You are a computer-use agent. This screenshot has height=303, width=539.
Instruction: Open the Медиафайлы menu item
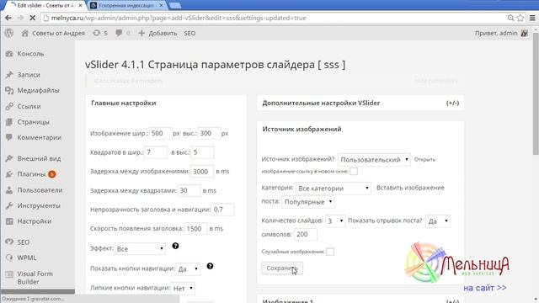[x=38, y=90]
